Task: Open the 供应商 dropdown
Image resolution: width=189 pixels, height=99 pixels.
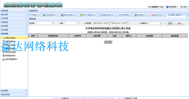Action: tap(53, 23)
